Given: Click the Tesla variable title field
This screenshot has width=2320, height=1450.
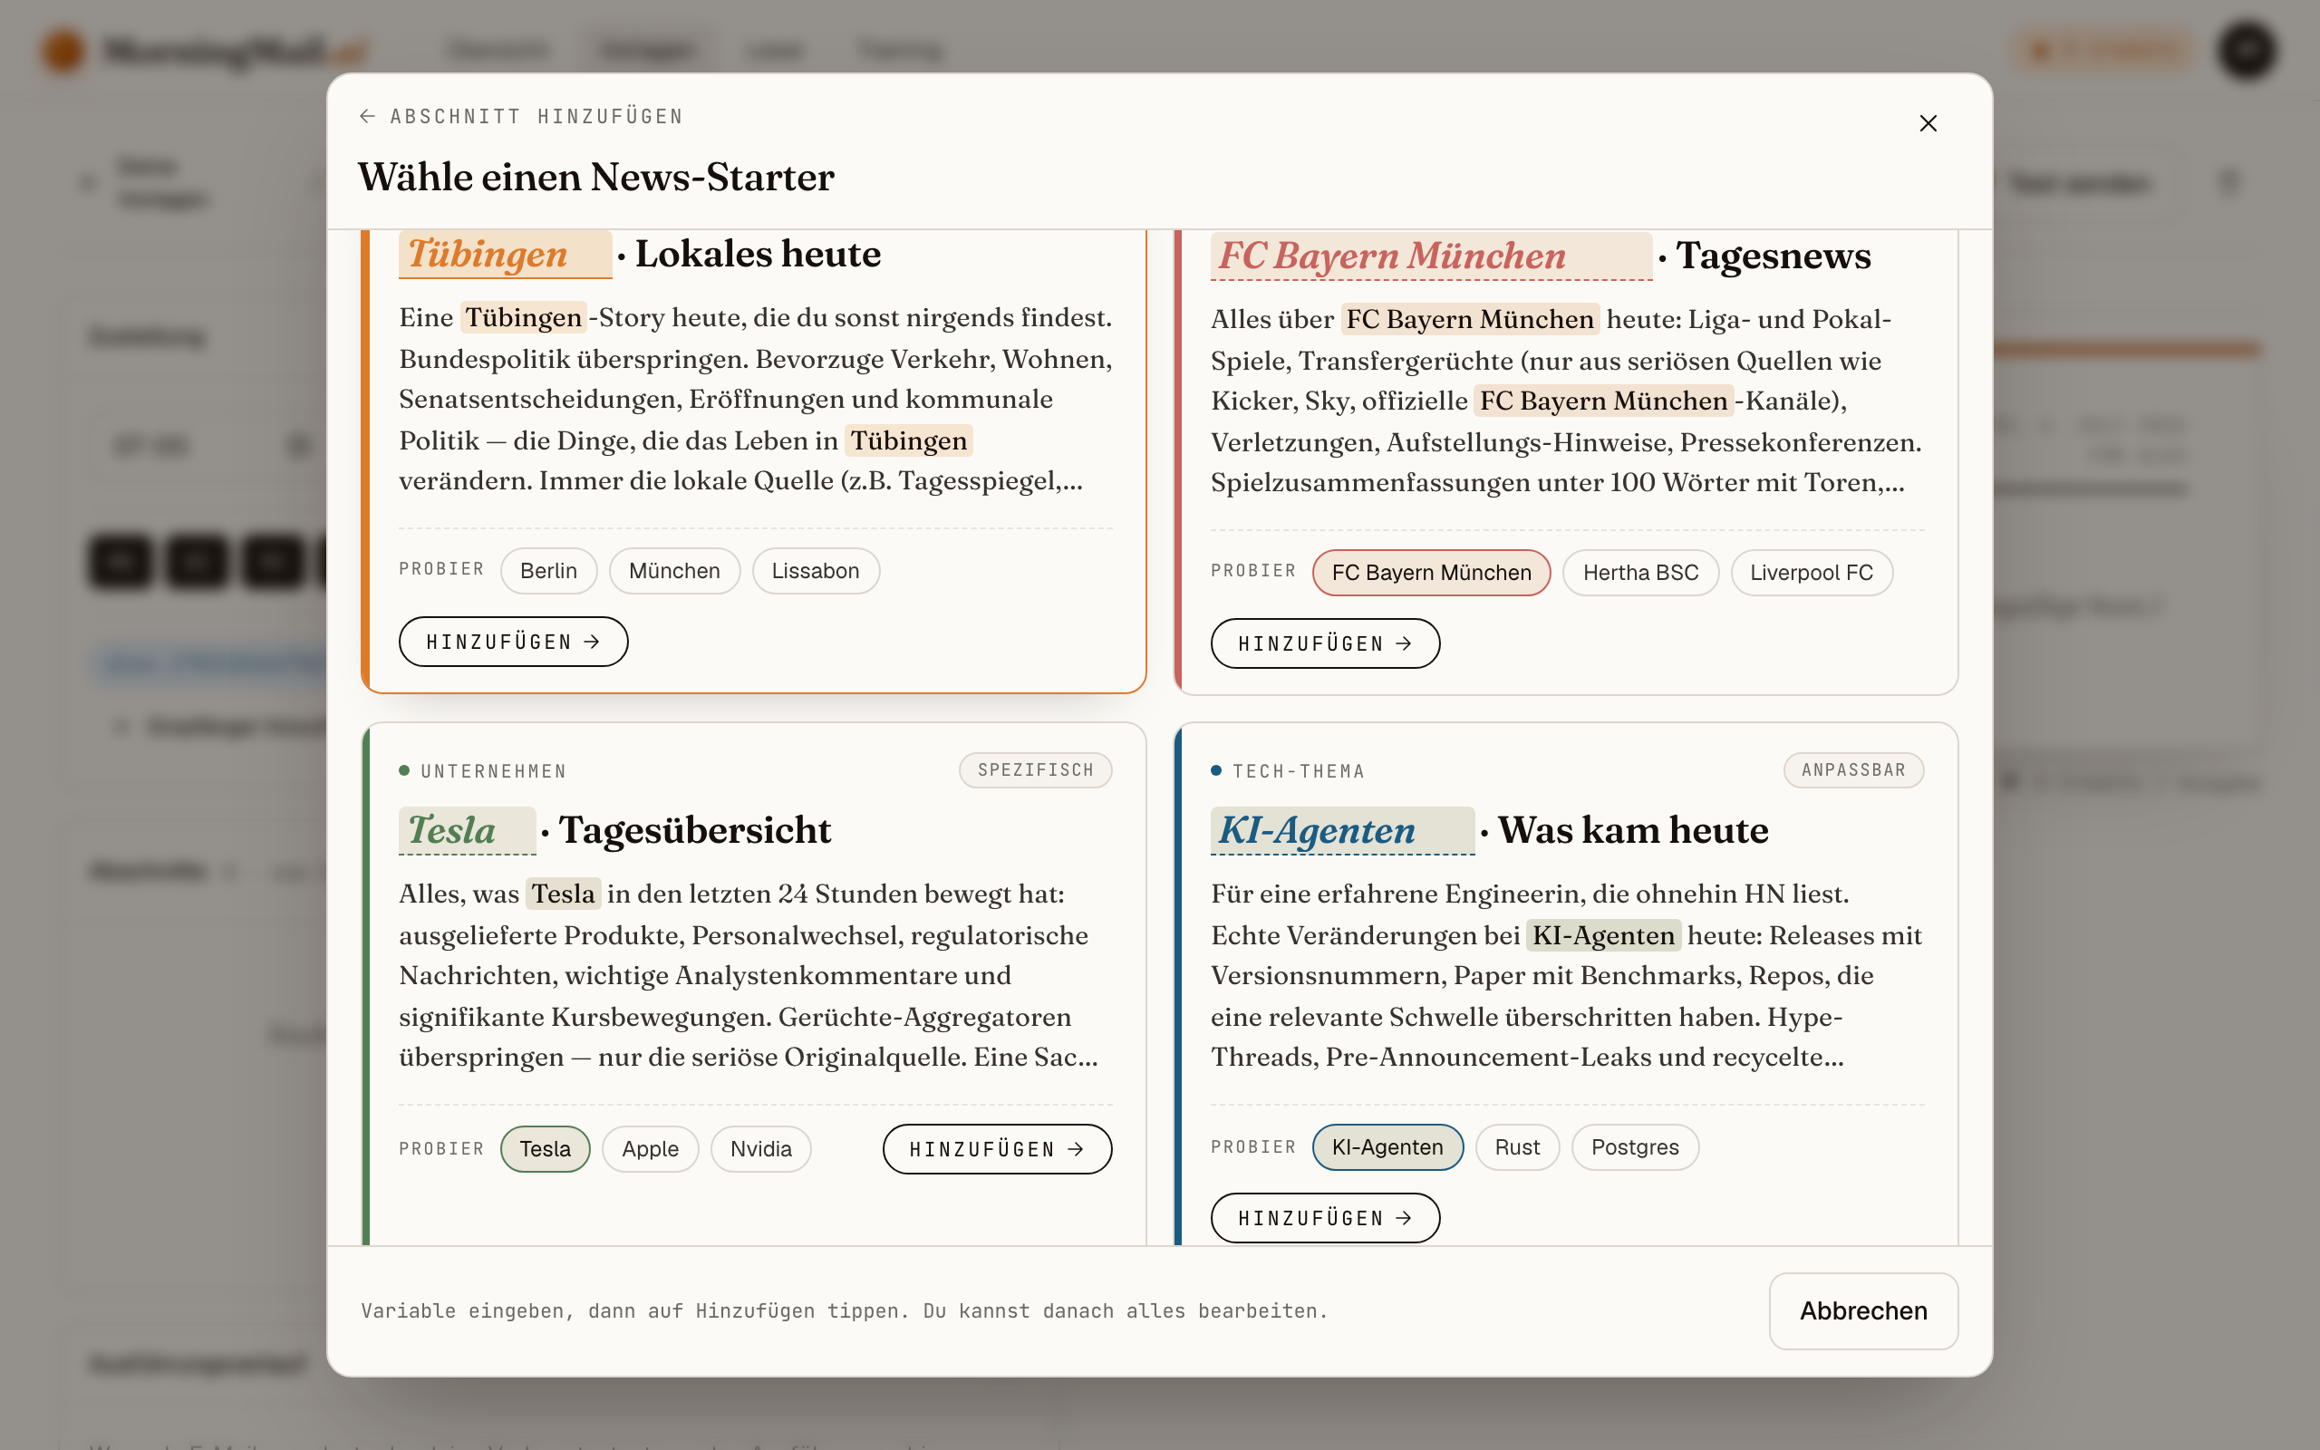Looking at the screenshot, I should click(x=467, y=830).
